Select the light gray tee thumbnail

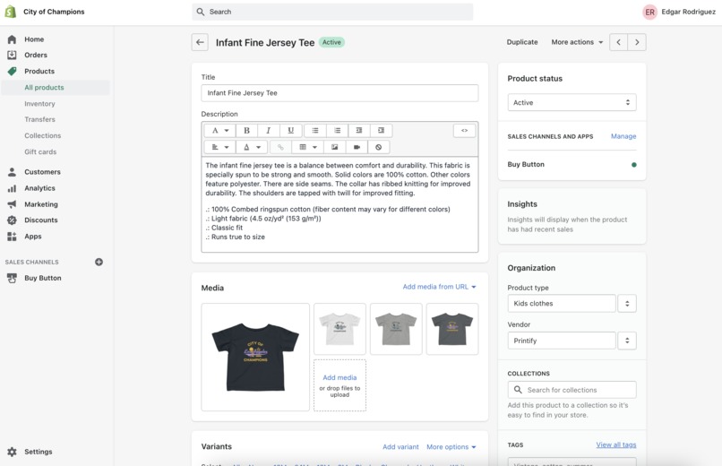coord(396,329)
